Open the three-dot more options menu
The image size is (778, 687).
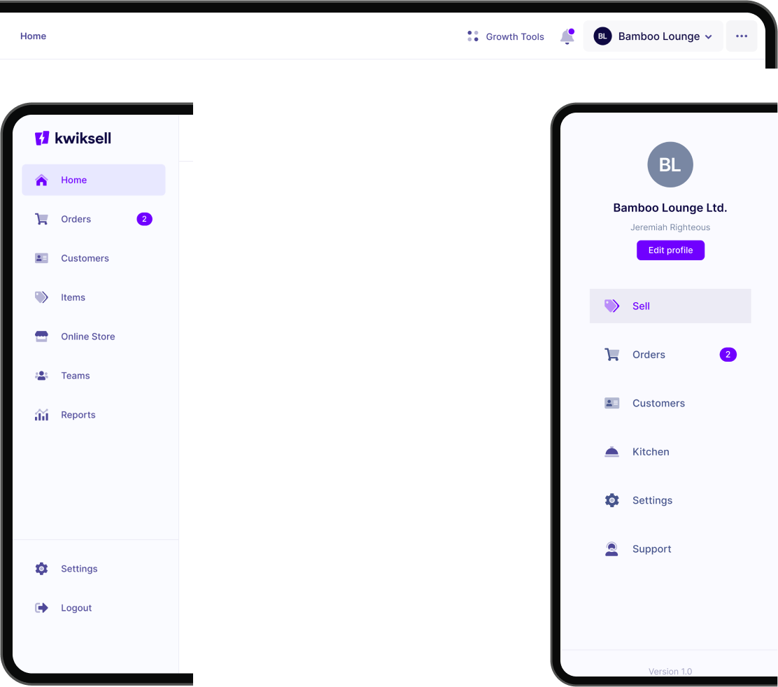click(742, 36)
